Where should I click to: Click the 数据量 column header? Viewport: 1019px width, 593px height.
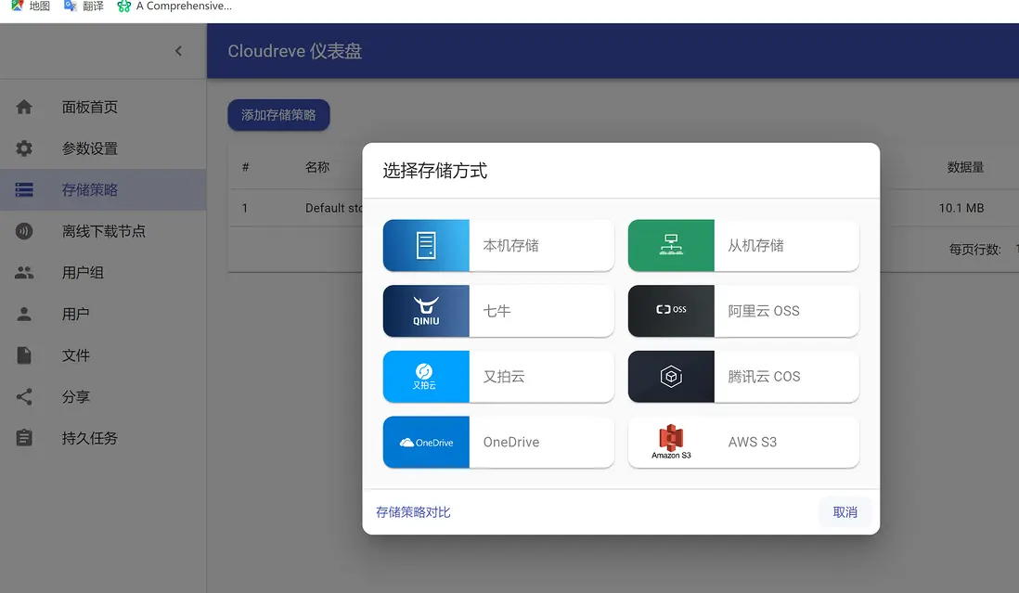click(x=965, y=167)
